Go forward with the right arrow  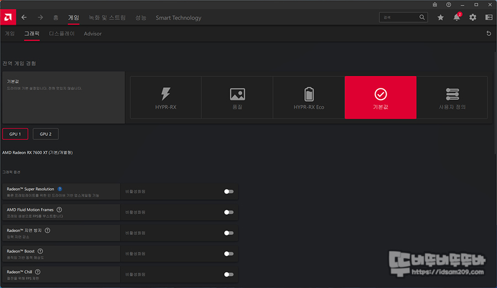tap(40, 18)
